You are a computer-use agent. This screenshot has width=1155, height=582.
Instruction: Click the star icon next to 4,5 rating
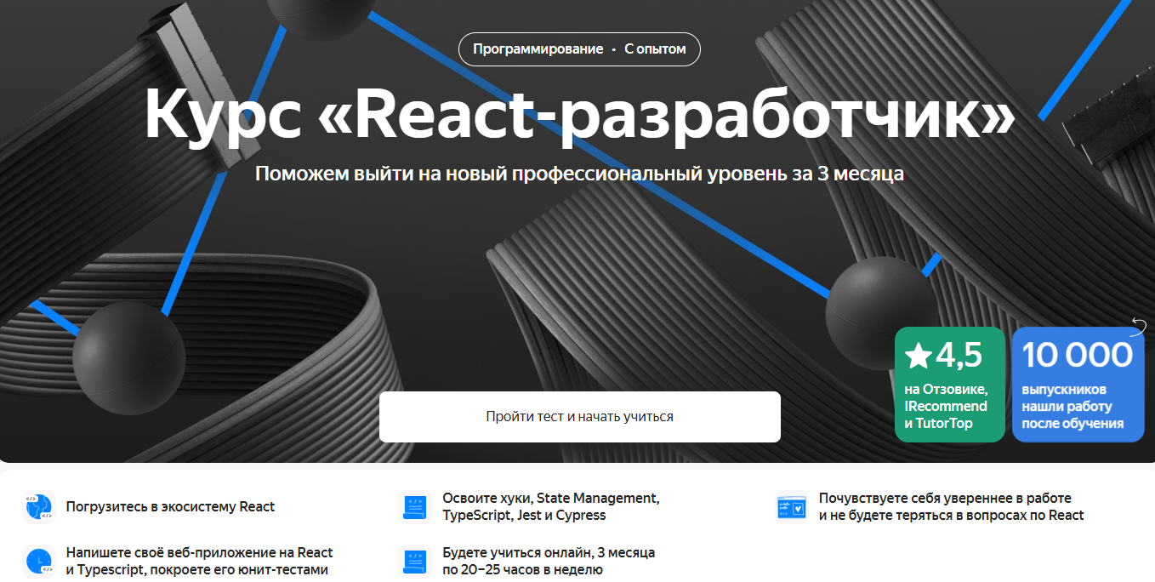pos(919,356)
